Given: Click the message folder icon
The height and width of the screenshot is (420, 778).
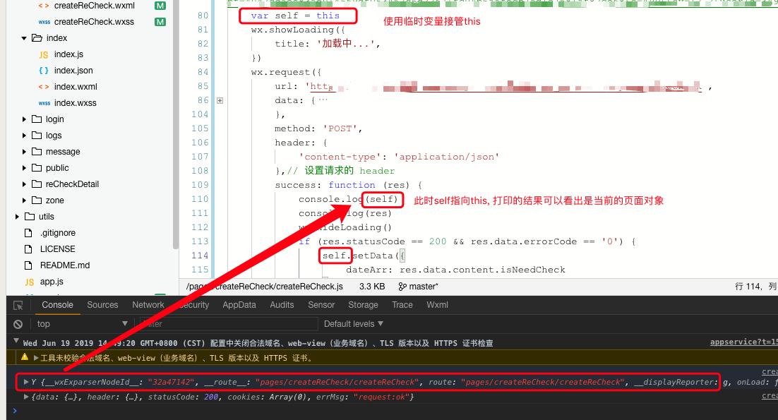Looking at the screenshot, I should (37, 151).
